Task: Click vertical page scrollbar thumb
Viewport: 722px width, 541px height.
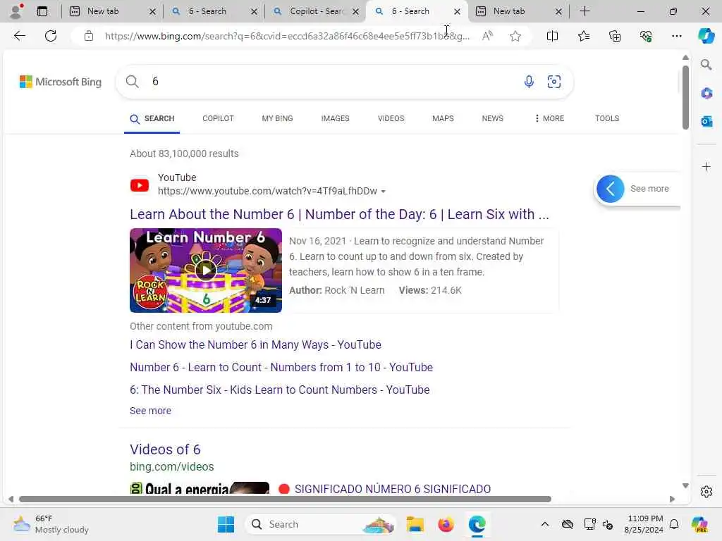Action: (685, 97)
